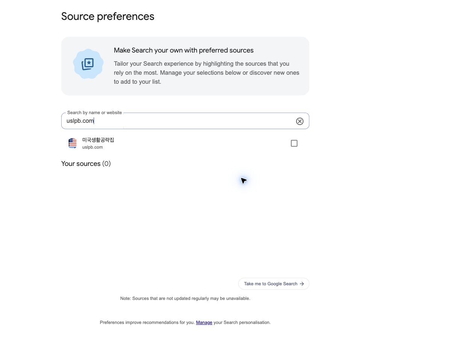Screen dimensions: 451x363
Task: Click the (0) count beside Your sources
Action: 106,164
